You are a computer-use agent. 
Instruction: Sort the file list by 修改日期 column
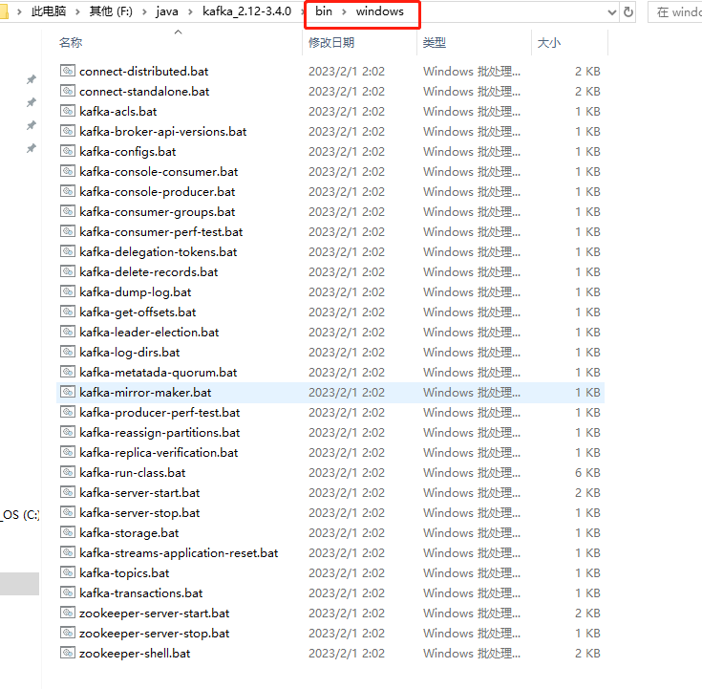pyautogui.click(x=331, y=43)
